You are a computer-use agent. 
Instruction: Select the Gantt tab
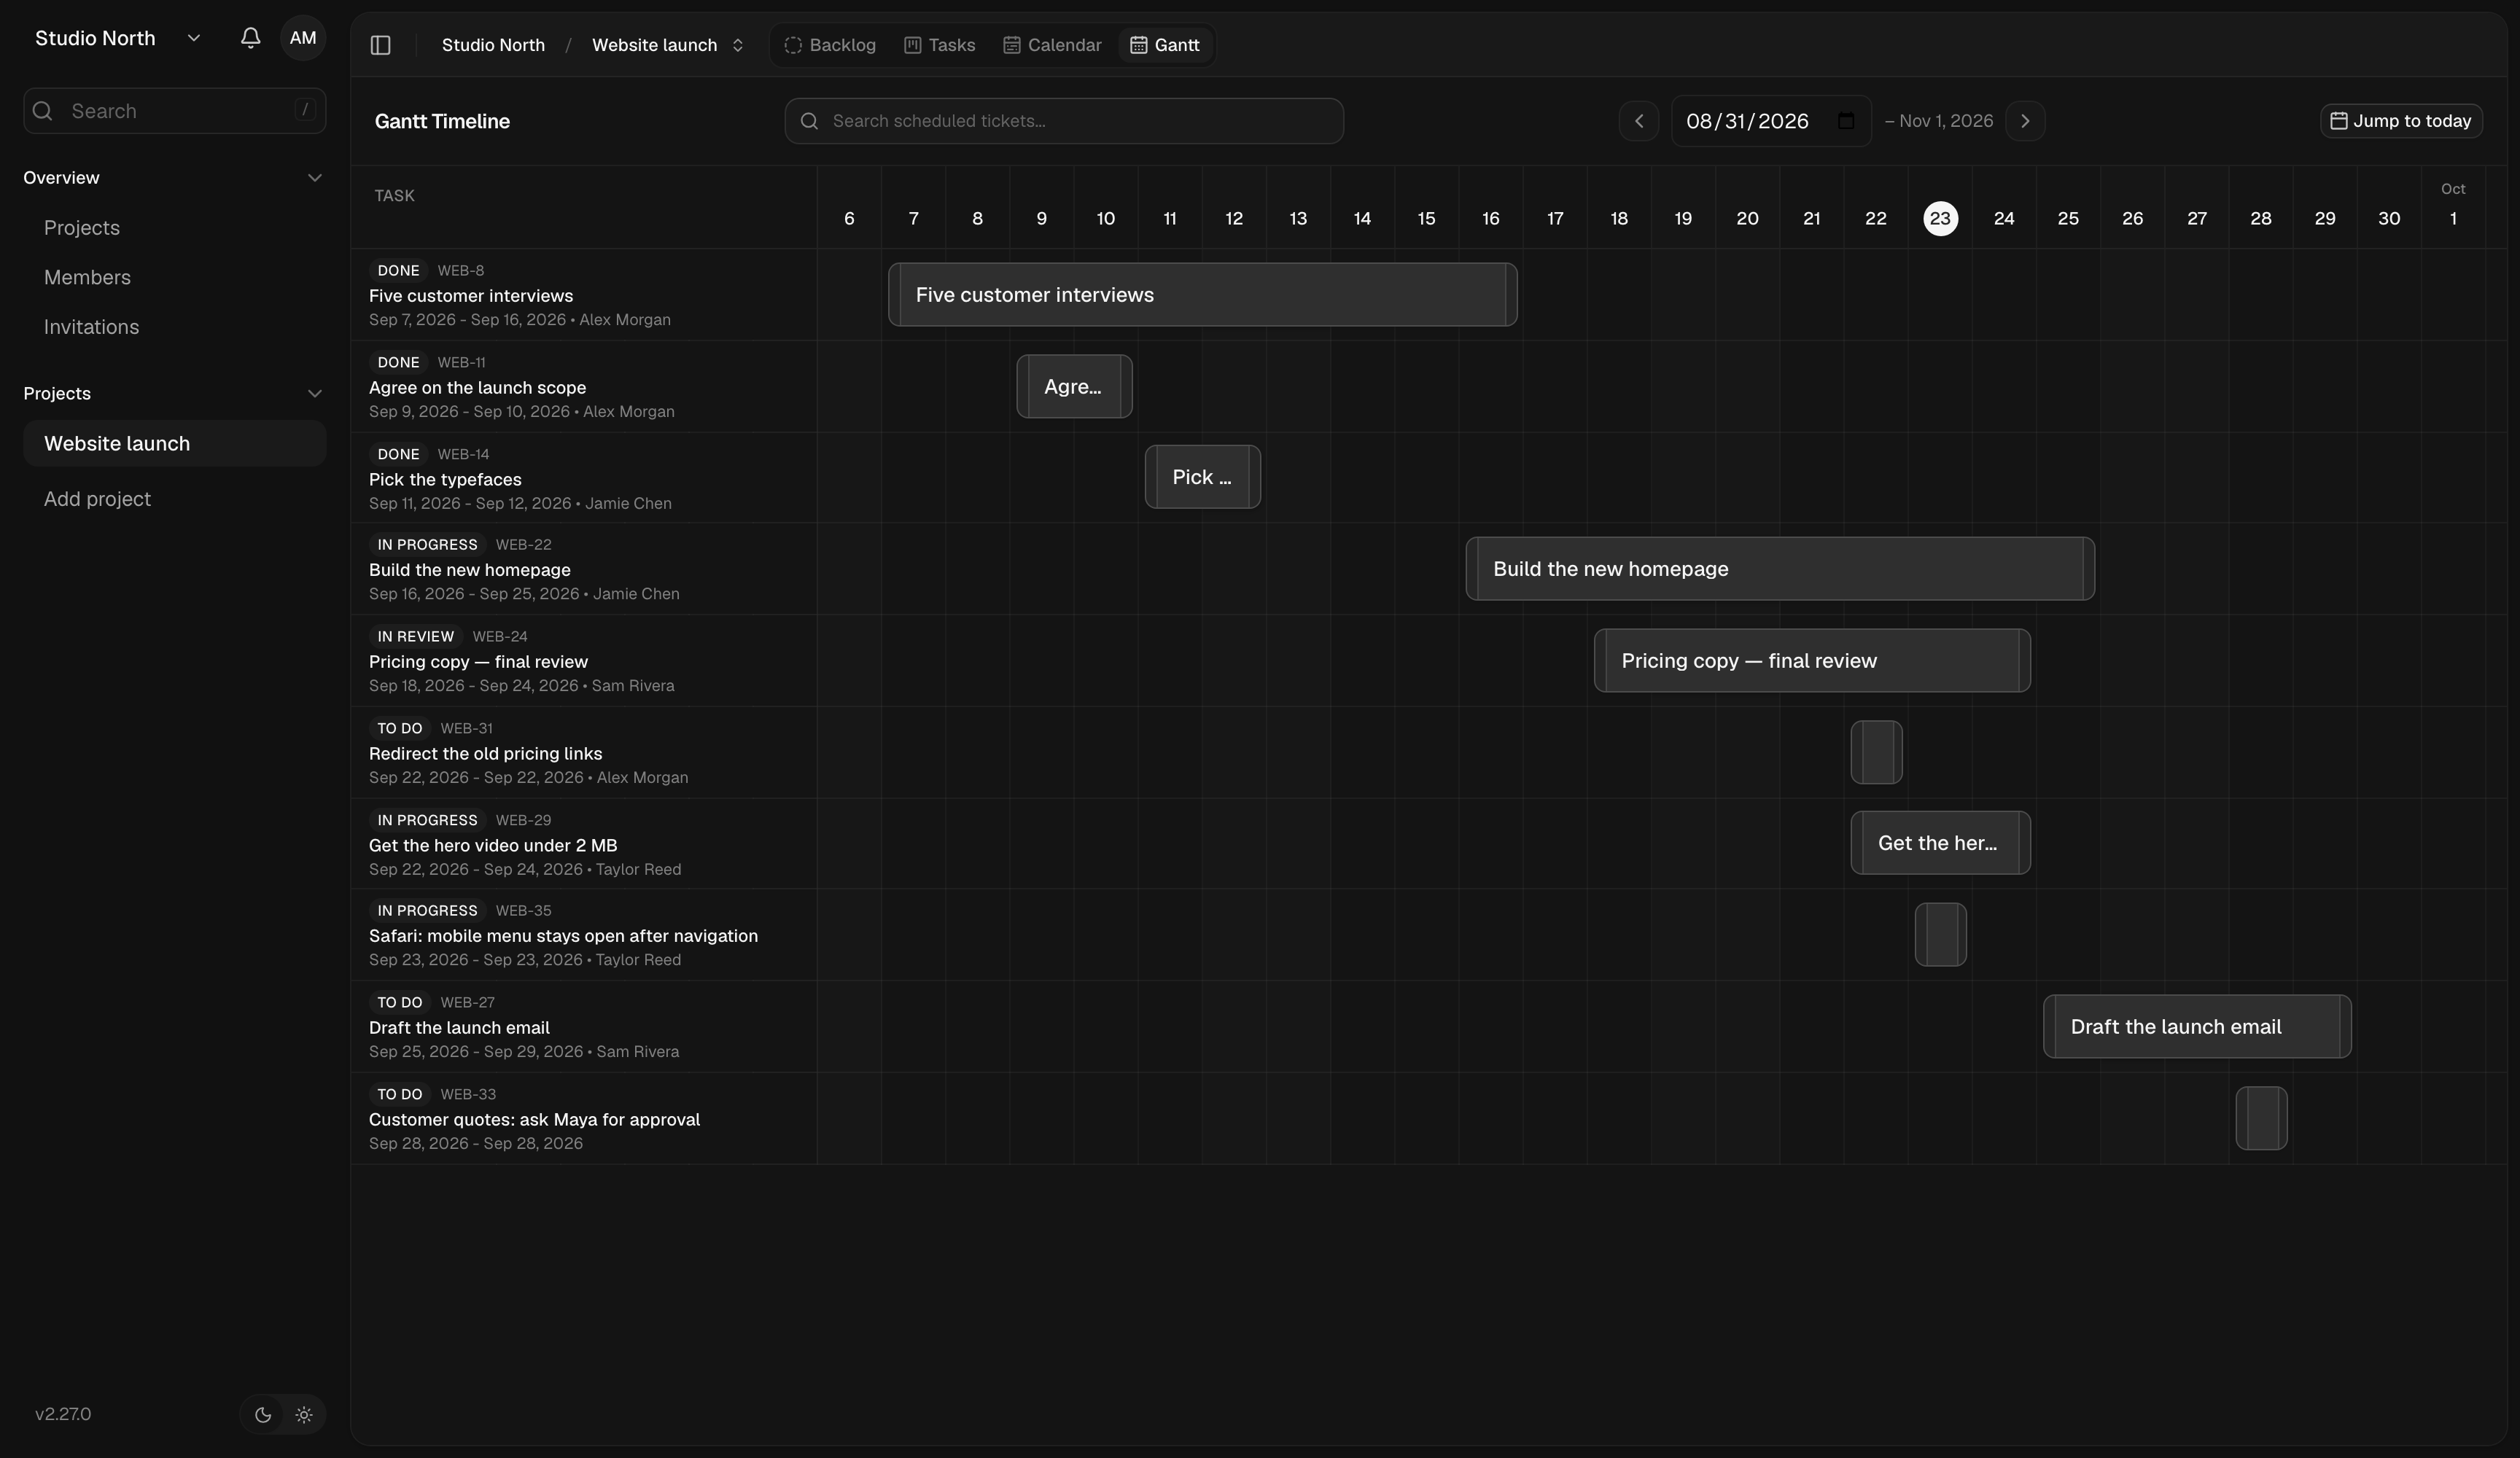[1165, 45]
